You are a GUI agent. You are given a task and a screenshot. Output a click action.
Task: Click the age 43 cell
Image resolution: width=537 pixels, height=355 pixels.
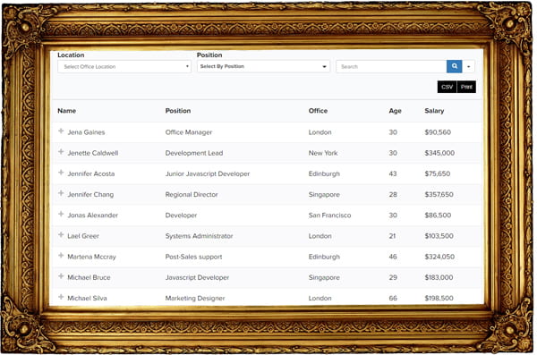tap(393, 173)
